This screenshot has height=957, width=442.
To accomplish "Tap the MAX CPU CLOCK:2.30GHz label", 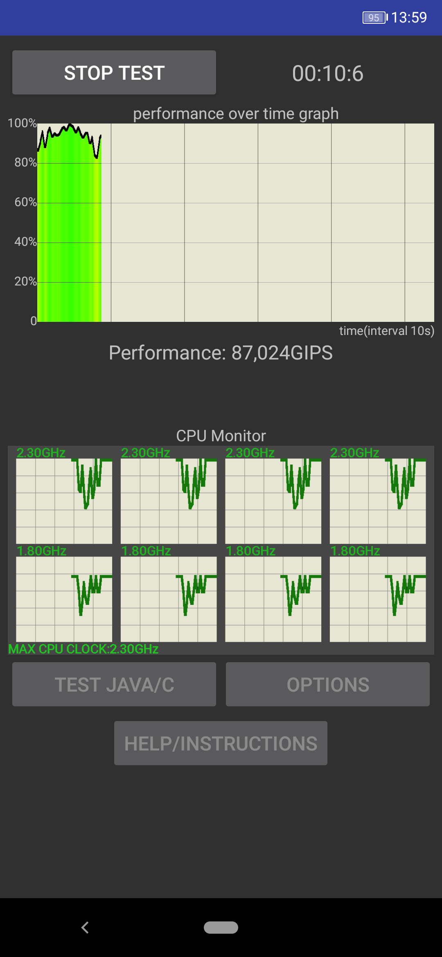I will [83, 649].
